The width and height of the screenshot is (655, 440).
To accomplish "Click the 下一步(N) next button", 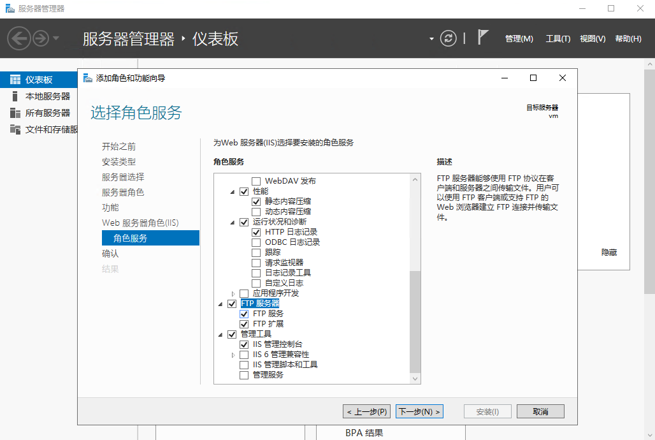I will [x=419, y=411].
